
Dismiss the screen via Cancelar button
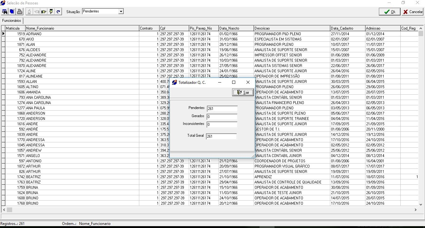pos(413,11)
